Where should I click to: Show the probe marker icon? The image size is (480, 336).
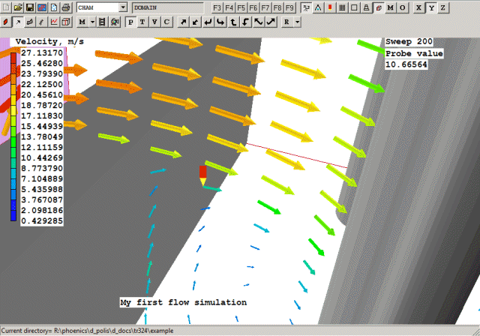330,7
